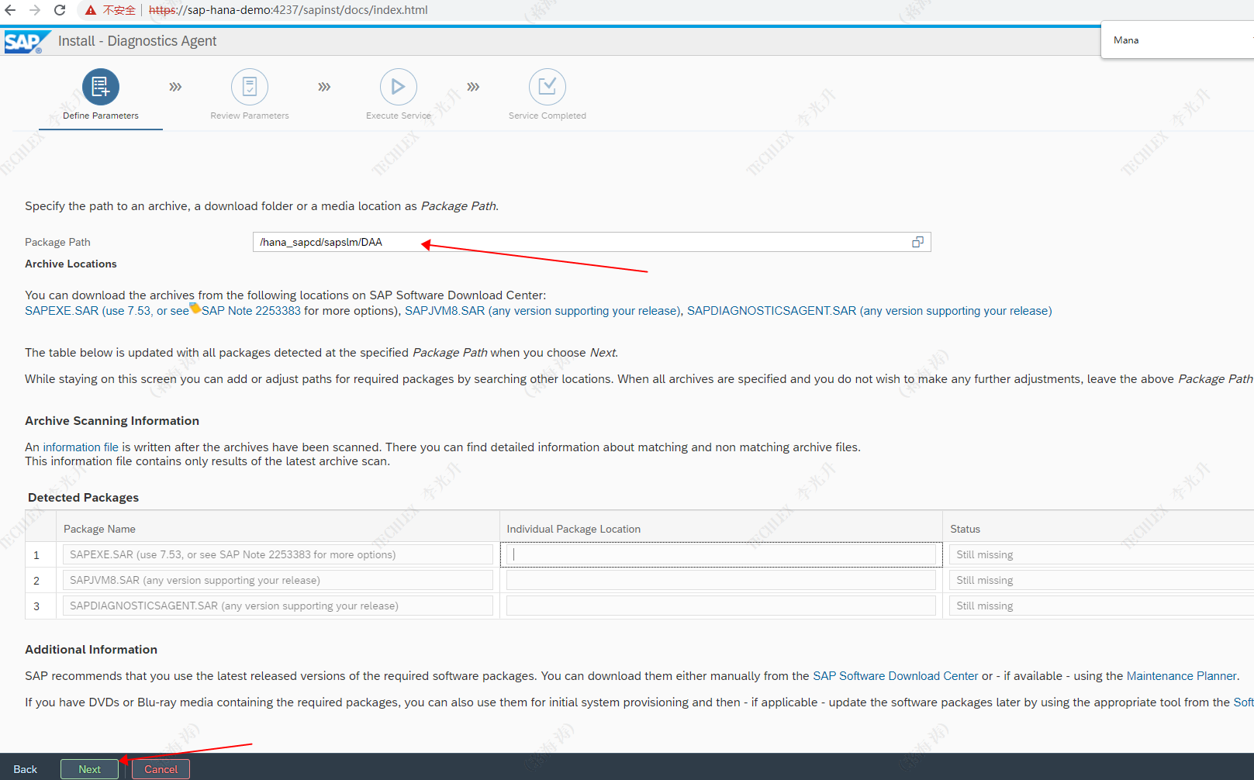
Task: Click the Archive Scanning Information heading
Action: (x=112, y=421)
